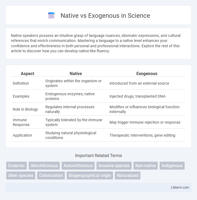Select the Definition row label
The height and width of the screenshot is (200, 197).
coord(21,83)
